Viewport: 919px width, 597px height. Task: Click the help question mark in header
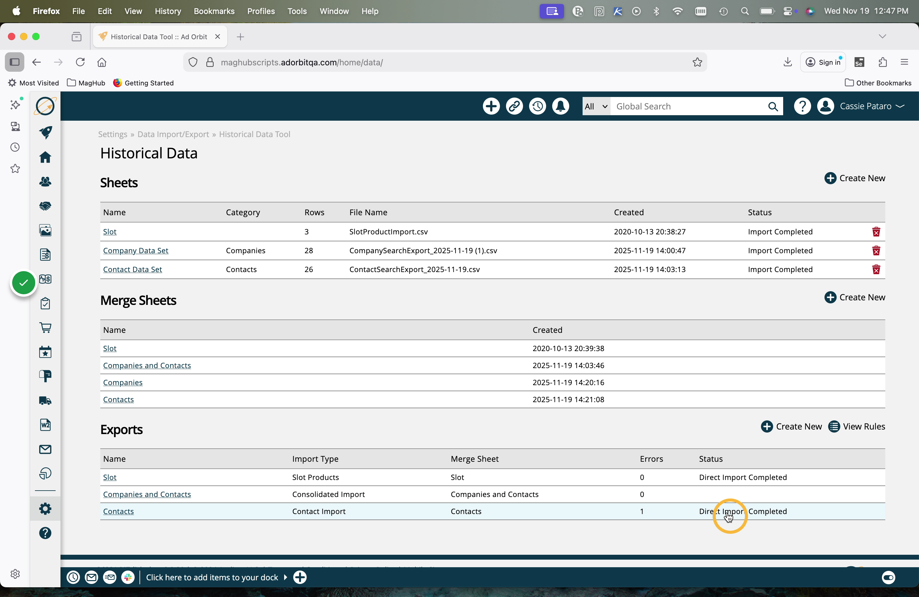802,106
